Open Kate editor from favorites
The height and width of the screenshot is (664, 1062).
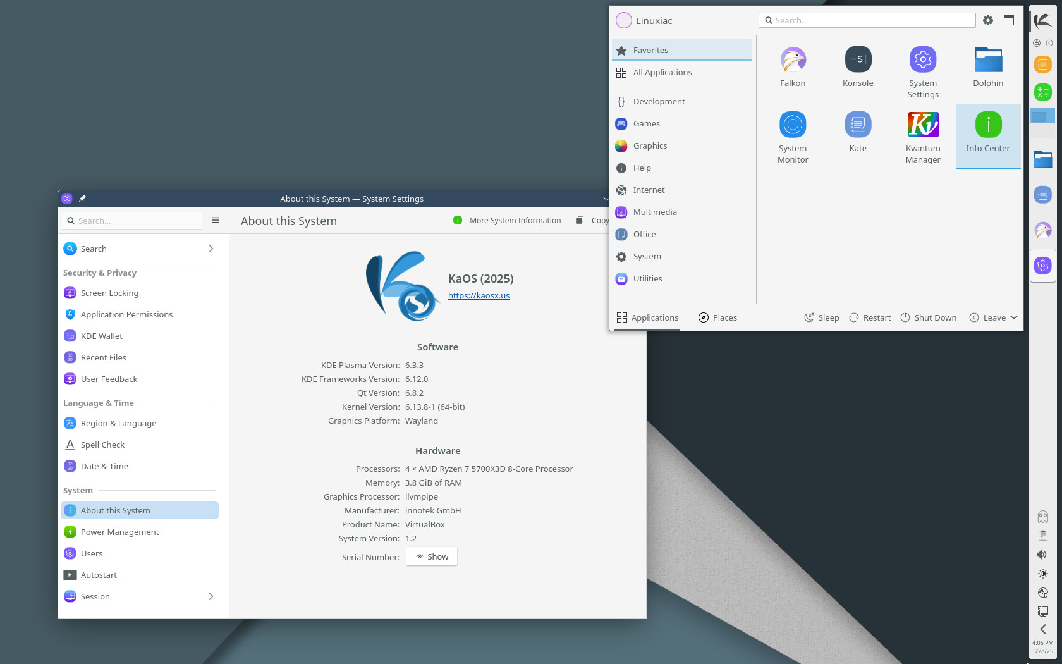coord(858,132)
